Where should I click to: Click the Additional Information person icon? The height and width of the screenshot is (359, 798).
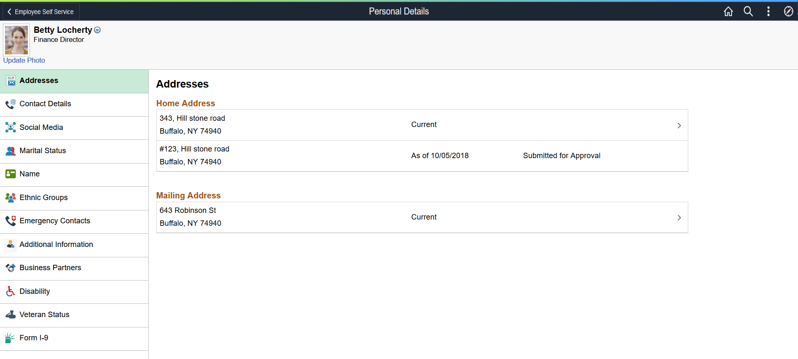click(11, 244)
